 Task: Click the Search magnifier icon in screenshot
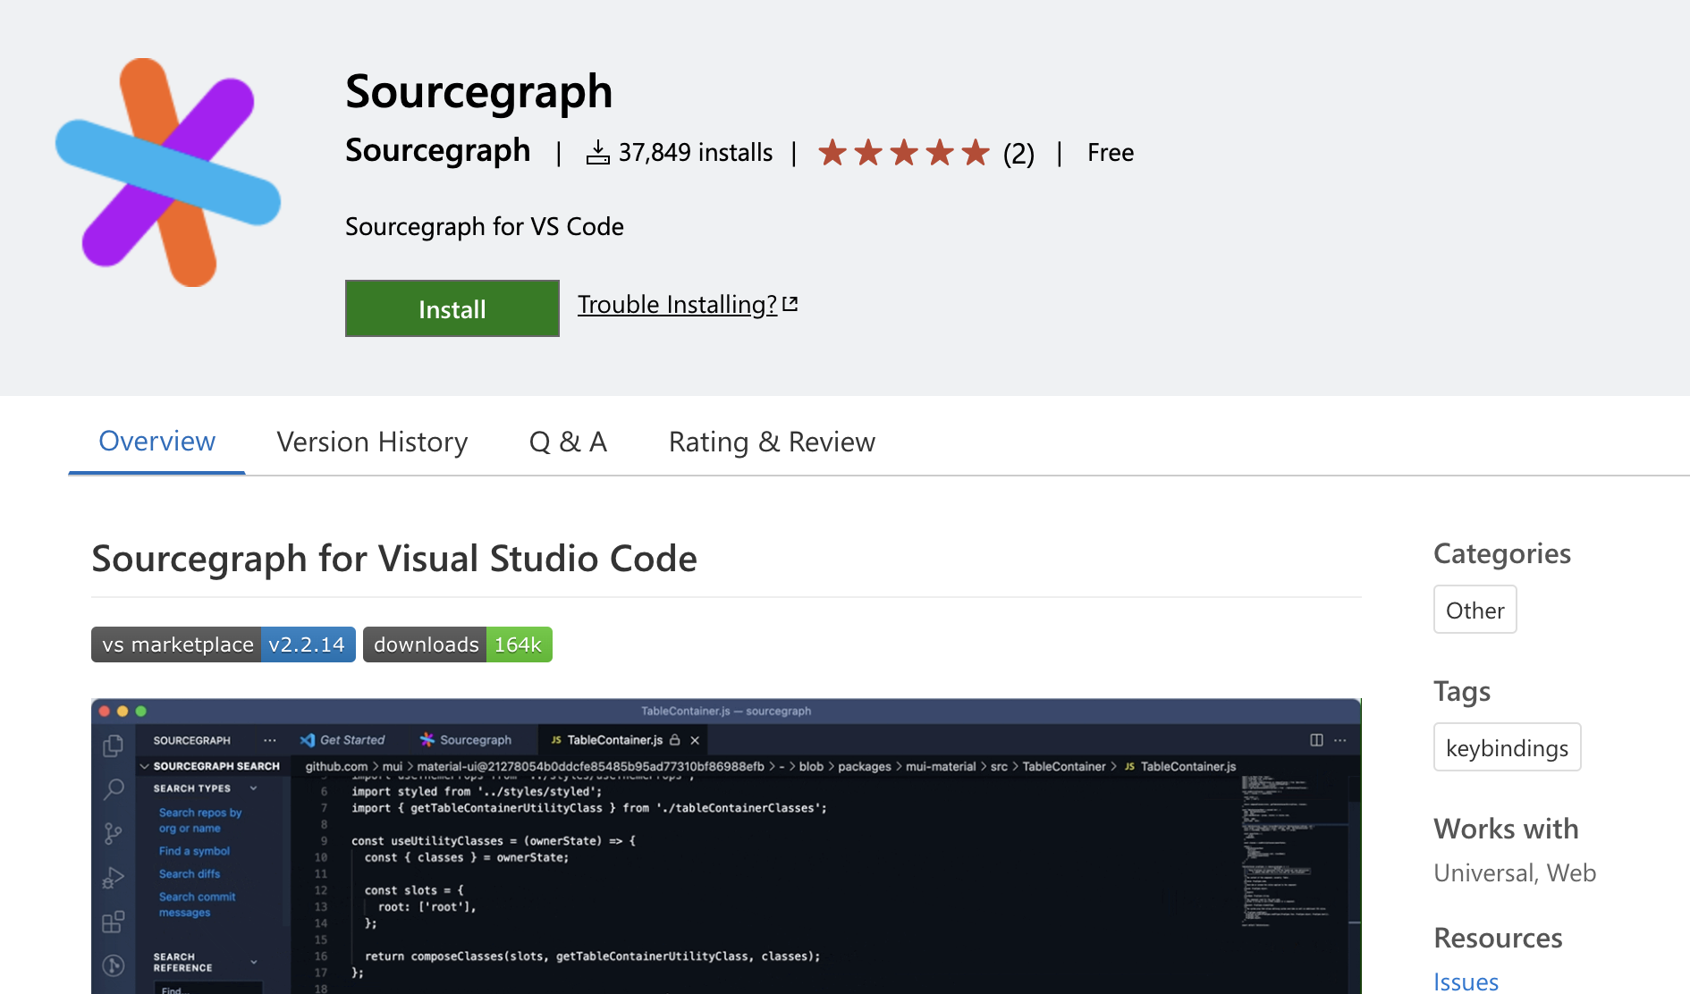tap(114, 789)
